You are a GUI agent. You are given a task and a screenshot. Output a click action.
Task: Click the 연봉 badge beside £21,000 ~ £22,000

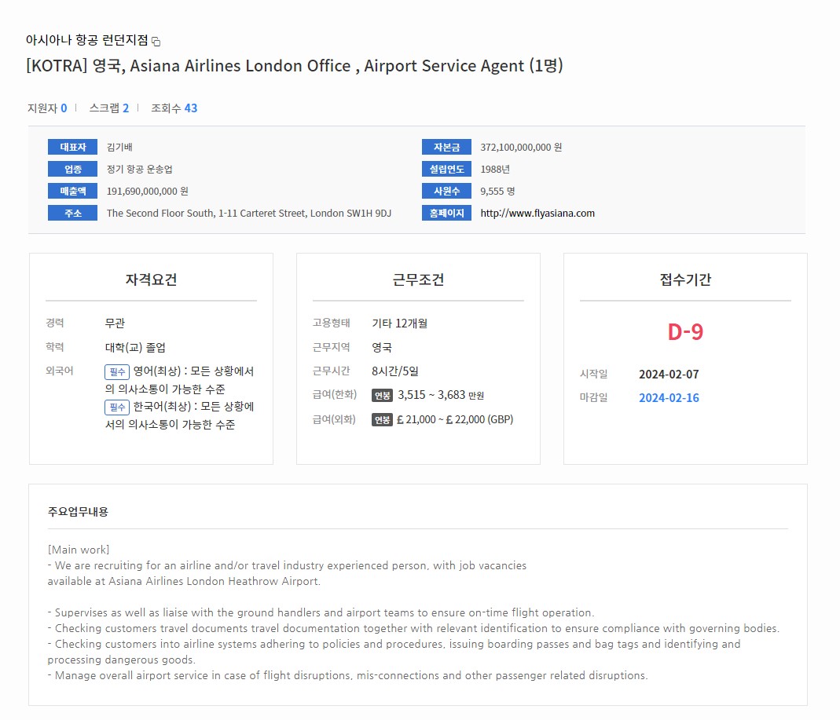tap(382, 420)
